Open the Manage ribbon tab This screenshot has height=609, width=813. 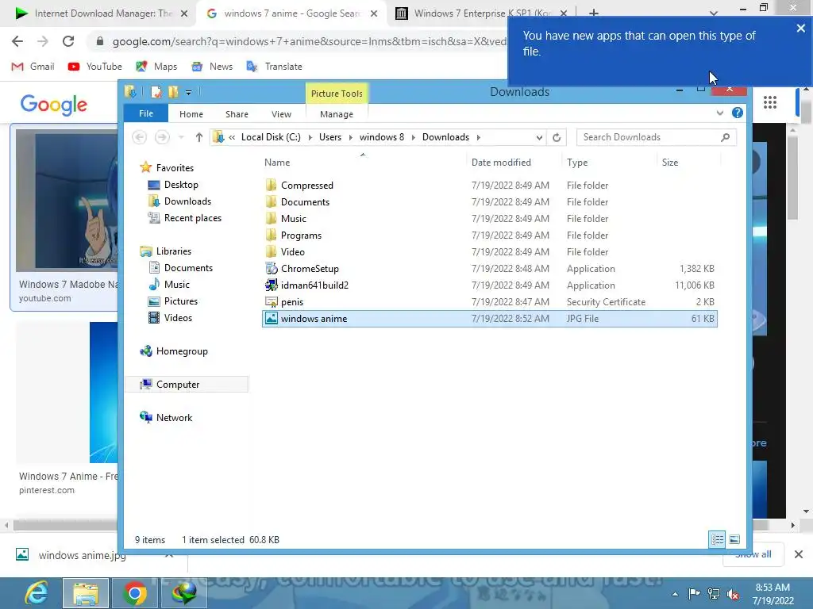coord(337,114)
